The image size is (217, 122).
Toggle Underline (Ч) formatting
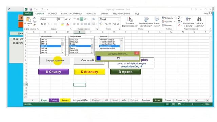pyautogui.click(x=48, y=24)
